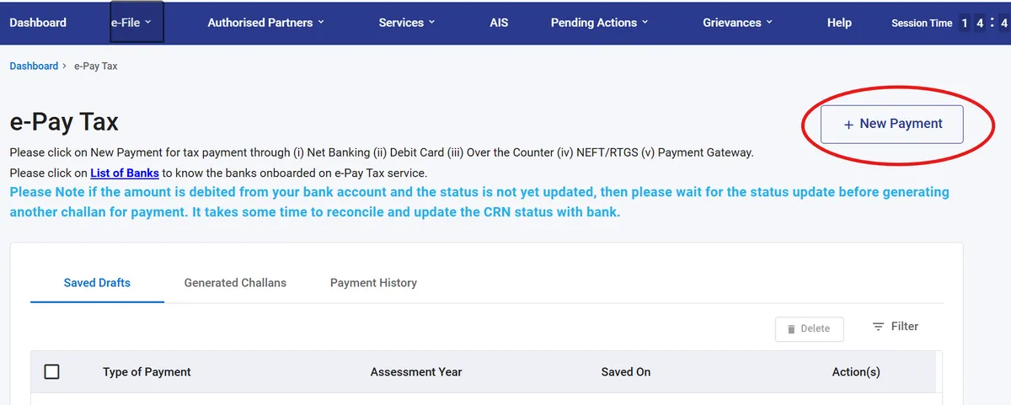Click the Dashboard breadcrumb link
1011x405 pixels.
coord(34,66)
